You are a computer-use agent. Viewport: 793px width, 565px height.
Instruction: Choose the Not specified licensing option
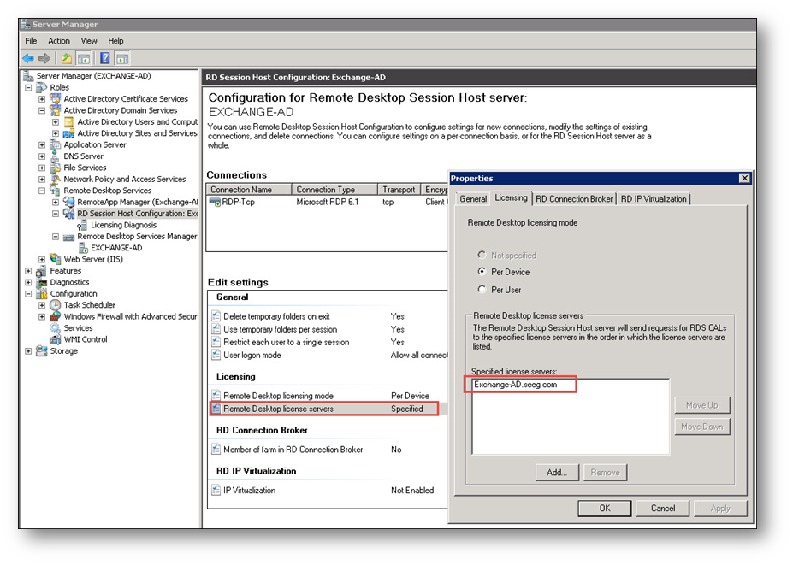click(482, 255)
